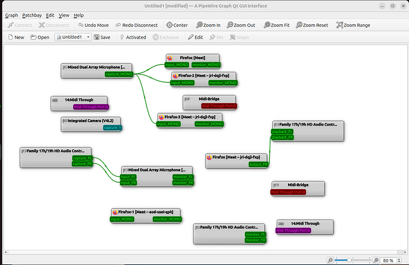
Task: Select the capture_FR port
Action: (82, 164)
